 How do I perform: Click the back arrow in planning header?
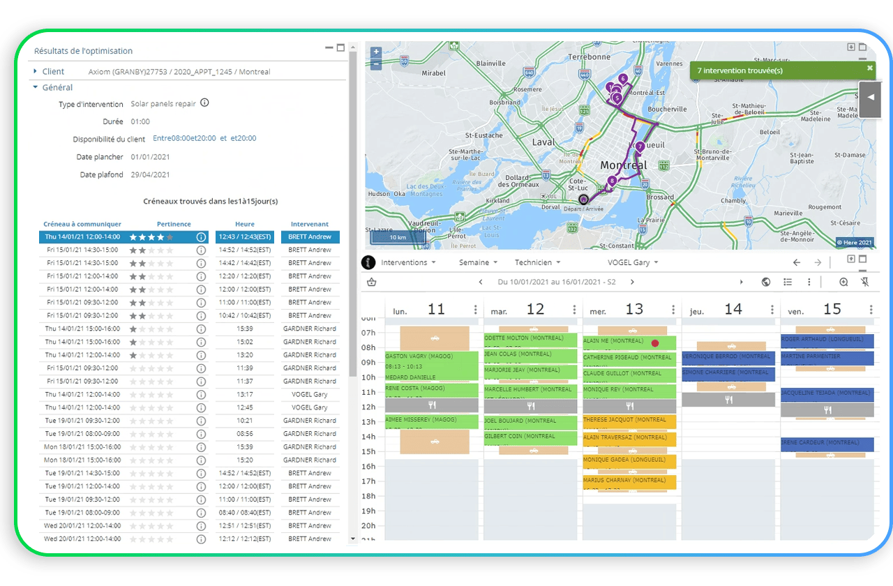797,263
